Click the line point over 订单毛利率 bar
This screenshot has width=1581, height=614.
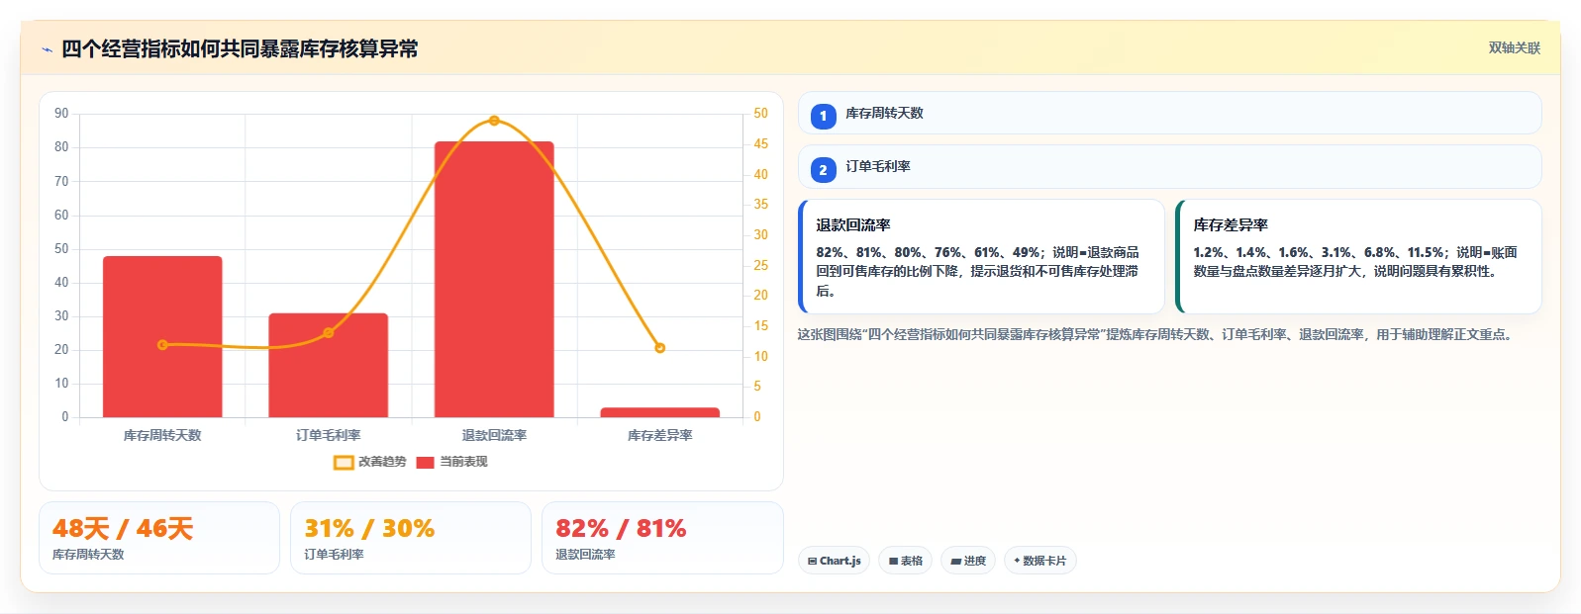pyautogui.click(x=329, y=332)
